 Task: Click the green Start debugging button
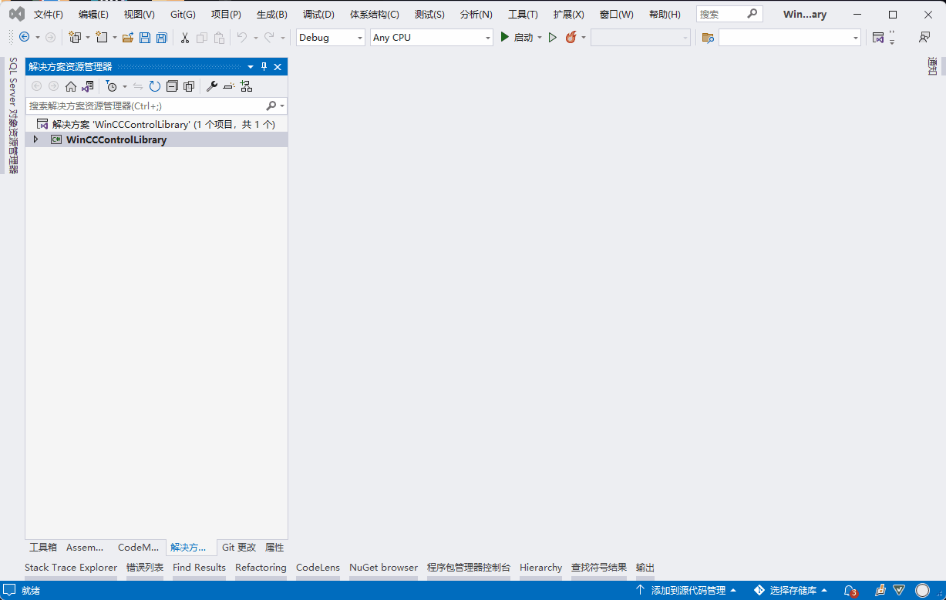(505, 37)
